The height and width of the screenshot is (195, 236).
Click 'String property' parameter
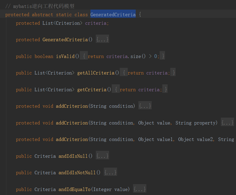tap(196, 123)
